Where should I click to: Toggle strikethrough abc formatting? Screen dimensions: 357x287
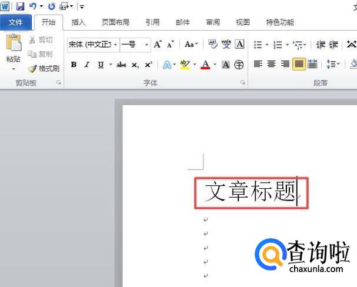click(x=122, y=65)
